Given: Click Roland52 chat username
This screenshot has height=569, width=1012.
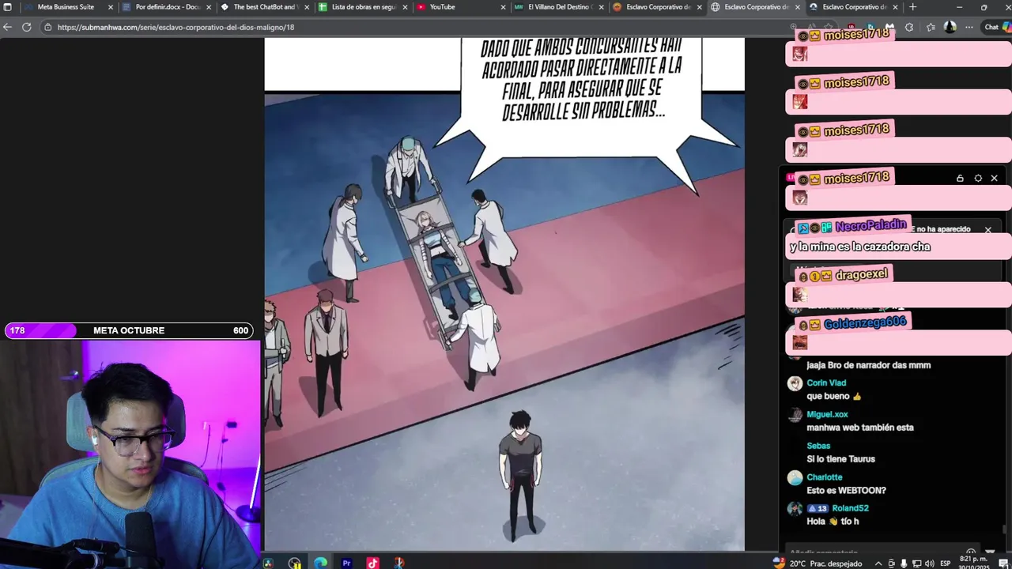Looking at the screenshot, I should (850, 508).
